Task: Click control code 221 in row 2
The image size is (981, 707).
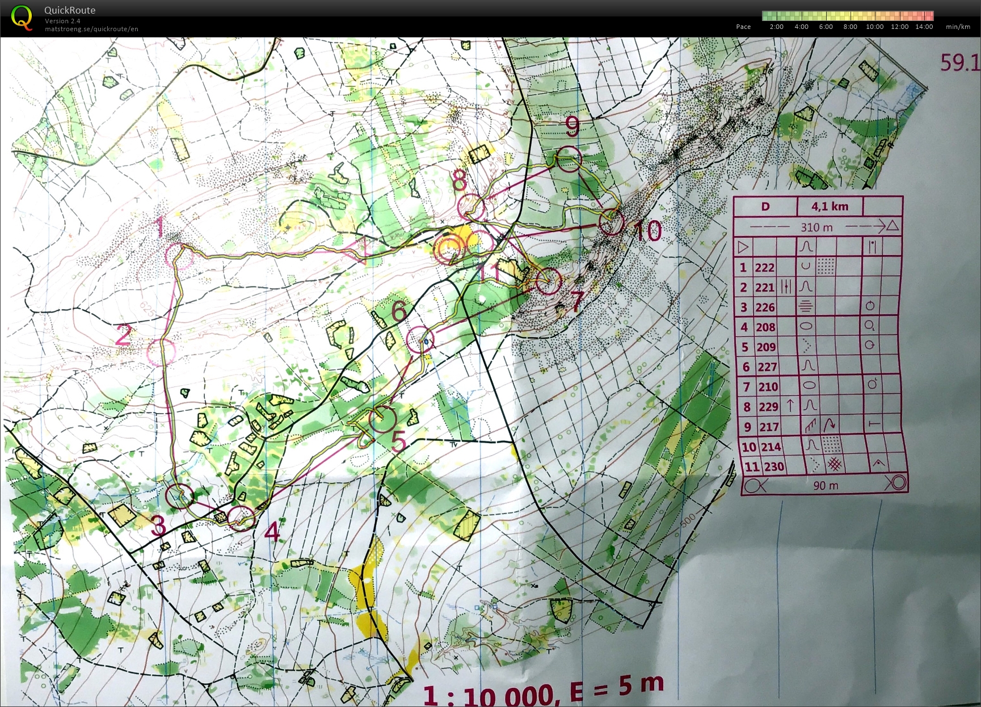Action: pos(765,288)
